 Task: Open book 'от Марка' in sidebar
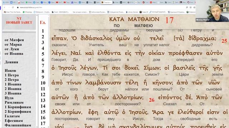pyautogui.click(x=13, y=44)
